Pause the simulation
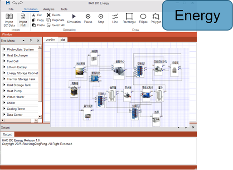The height and width of the screenshot is (170, 233). click(x=88, y=16)
